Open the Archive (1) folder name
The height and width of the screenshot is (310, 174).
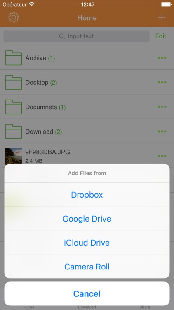click(40, 58)
